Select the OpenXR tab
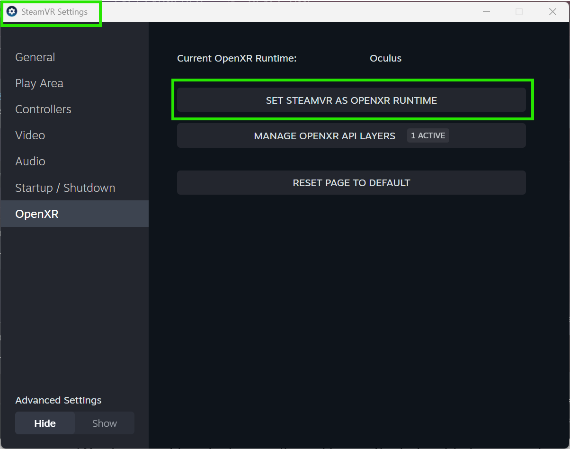 click(x=74, y=214)
